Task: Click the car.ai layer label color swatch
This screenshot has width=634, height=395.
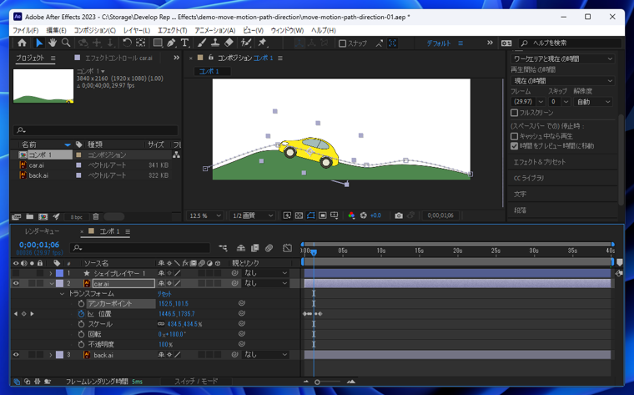Action: pyautogui.click(x=59, y=283)
